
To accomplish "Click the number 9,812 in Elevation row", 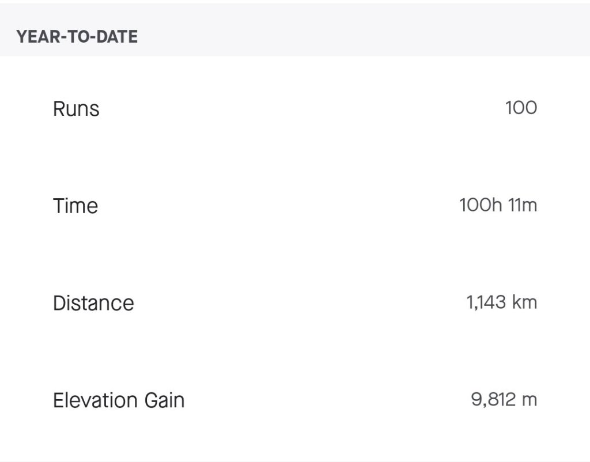I will click(x=493, y=400).
